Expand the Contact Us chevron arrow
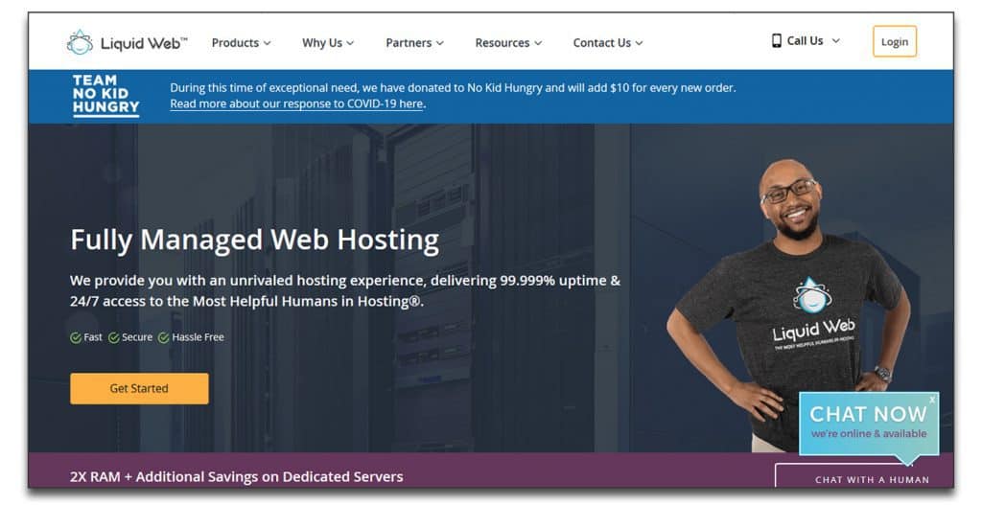The width and height of the screenshot is (982, 505). click(x=639, y=43)
